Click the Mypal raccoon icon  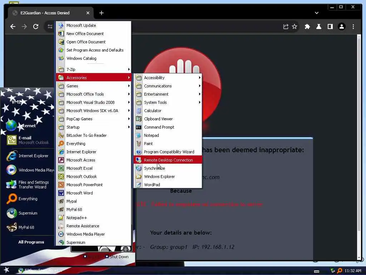[61, 201]
